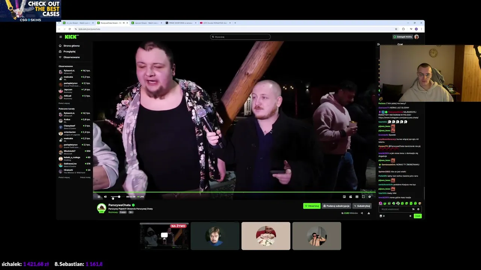Open the NA ŻYWO stream thumbnail
Screen dimensions: 481x270
164,236
